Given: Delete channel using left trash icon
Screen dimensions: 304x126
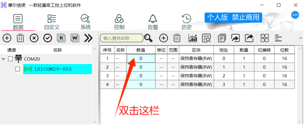Looking at the screenshot, I should point(20,38).
